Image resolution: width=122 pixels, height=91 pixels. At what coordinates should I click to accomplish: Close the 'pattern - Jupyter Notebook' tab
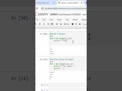coord(81,3)
